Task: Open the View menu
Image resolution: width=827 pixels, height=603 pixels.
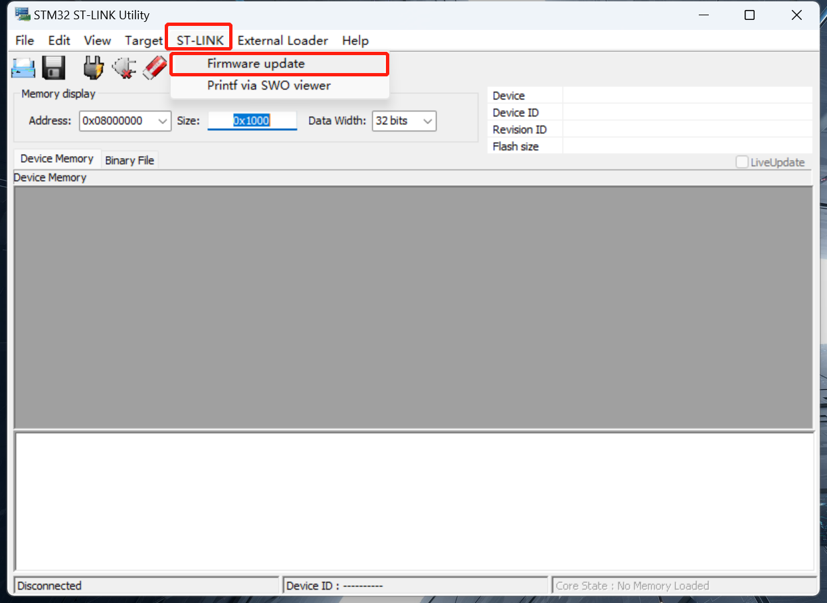Action: [98, 41]
